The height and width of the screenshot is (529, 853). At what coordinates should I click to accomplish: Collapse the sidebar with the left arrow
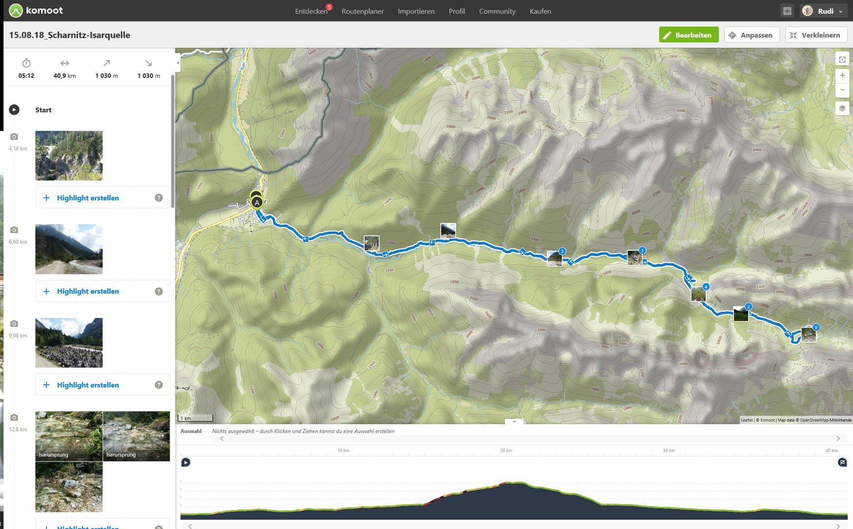[178, 63]
